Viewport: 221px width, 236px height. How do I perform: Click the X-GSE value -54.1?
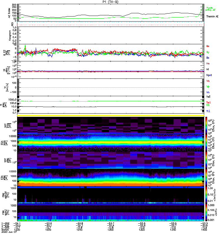[x=17, y=223]
